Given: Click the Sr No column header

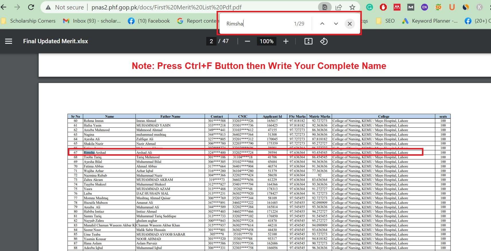Looking at the screenshot, I should tap(76, 116).
